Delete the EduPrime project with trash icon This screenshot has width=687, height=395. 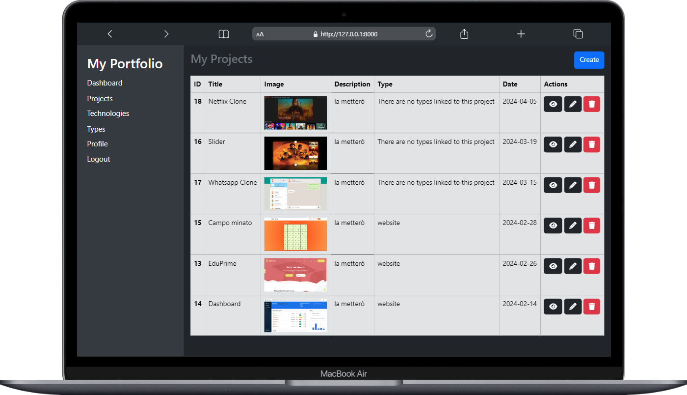click(592, 266)
